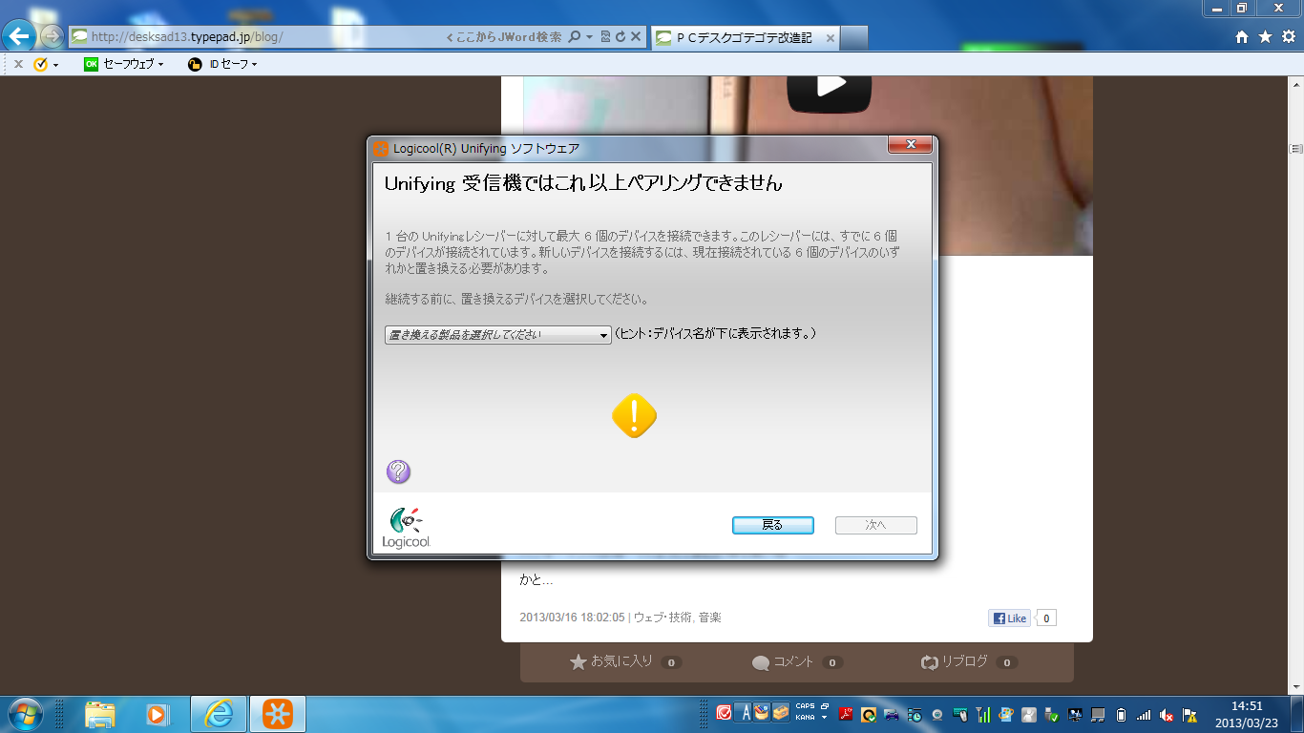This screenshot has height=733, width=1304.
Task: Click the search magnifier in the address bar
Action: [574, 36]
